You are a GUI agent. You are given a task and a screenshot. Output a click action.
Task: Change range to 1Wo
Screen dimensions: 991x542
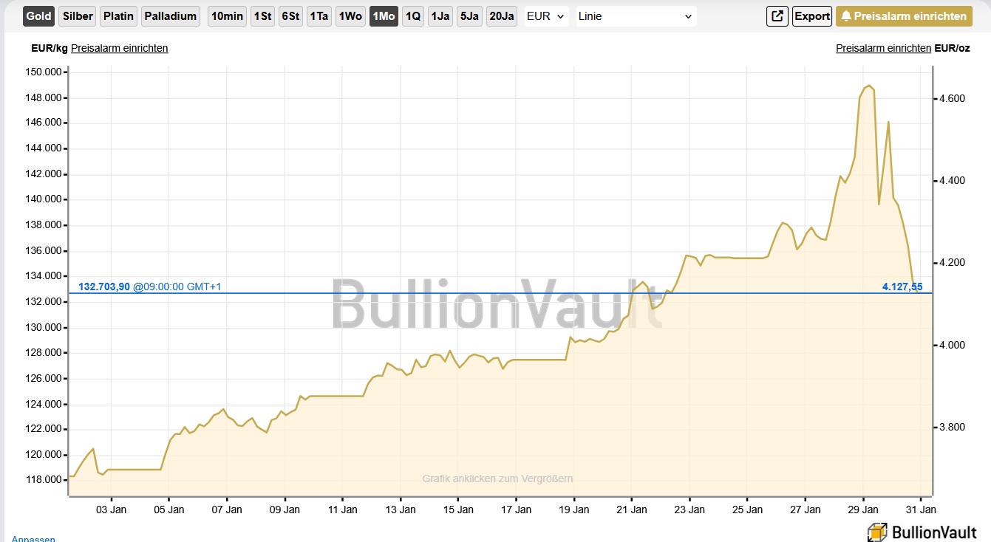click(350, 16)
